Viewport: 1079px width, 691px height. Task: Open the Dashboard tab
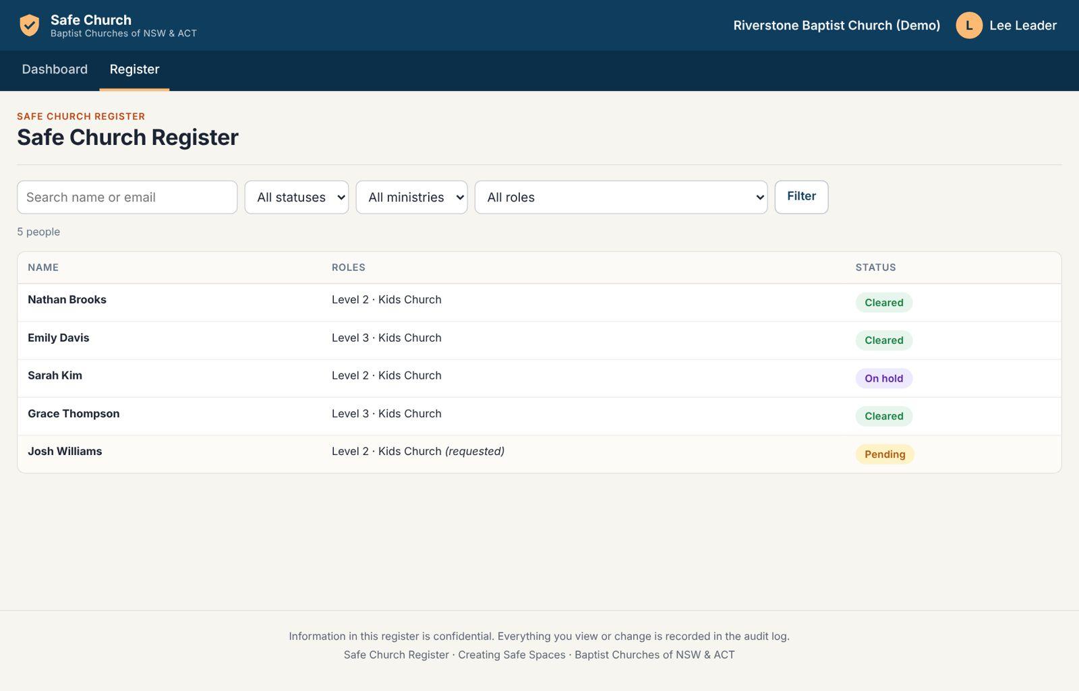55,69
